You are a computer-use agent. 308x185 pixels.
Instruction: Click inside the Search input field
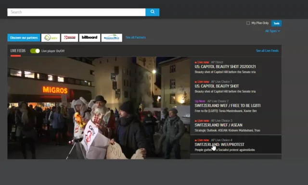(x=77, y=12)
